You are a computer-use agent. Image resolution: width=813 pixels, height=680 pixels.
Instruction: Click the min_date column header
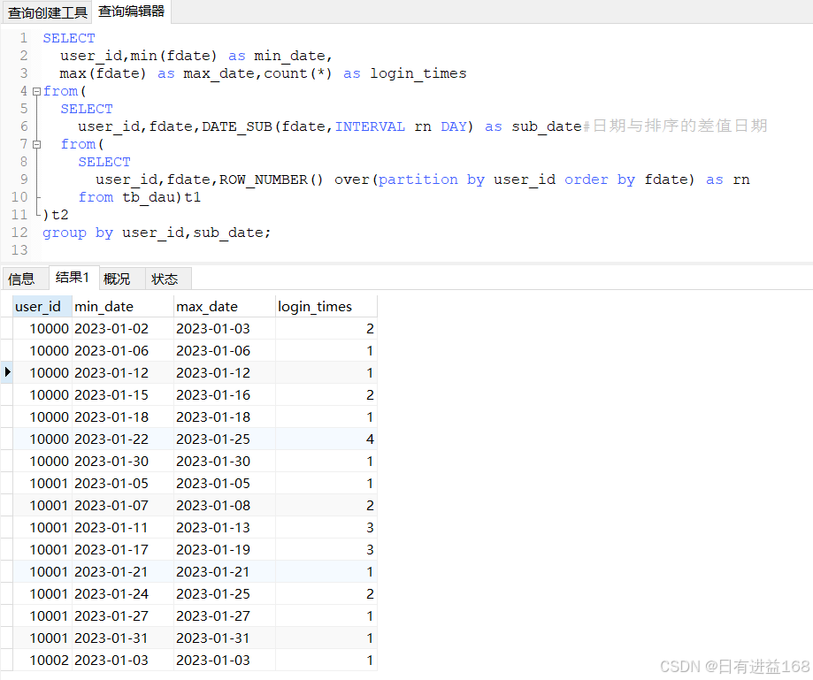(x=122, y=306)
